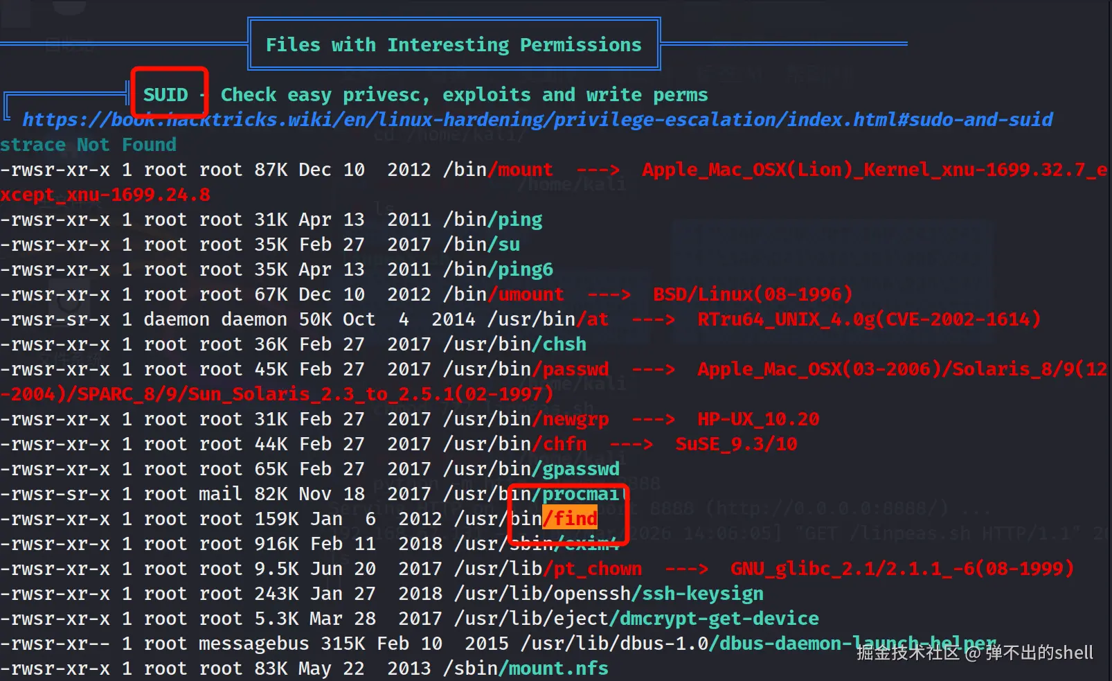Viewport: 1112px width, 681px height.
Task: Select the "Nov 18 2017" date
Action: pyautogui.click(x=365, y=494)
